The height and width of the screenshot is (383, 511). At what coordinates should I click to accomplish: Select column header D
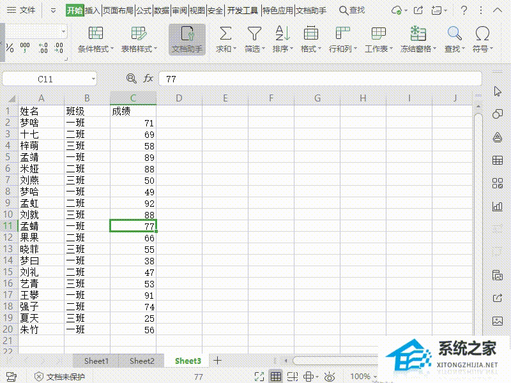(x=179, y=98)
